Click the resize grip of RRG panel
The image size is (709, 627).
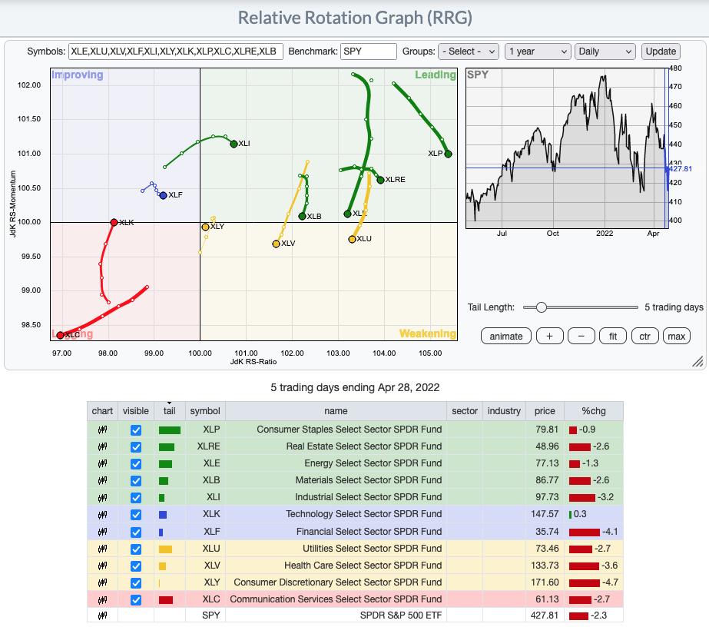click(697, 361)
